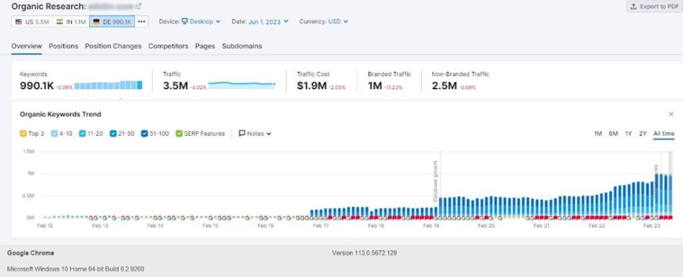Click the Traffic -4.02% change indicator

[x=199, y=87]
